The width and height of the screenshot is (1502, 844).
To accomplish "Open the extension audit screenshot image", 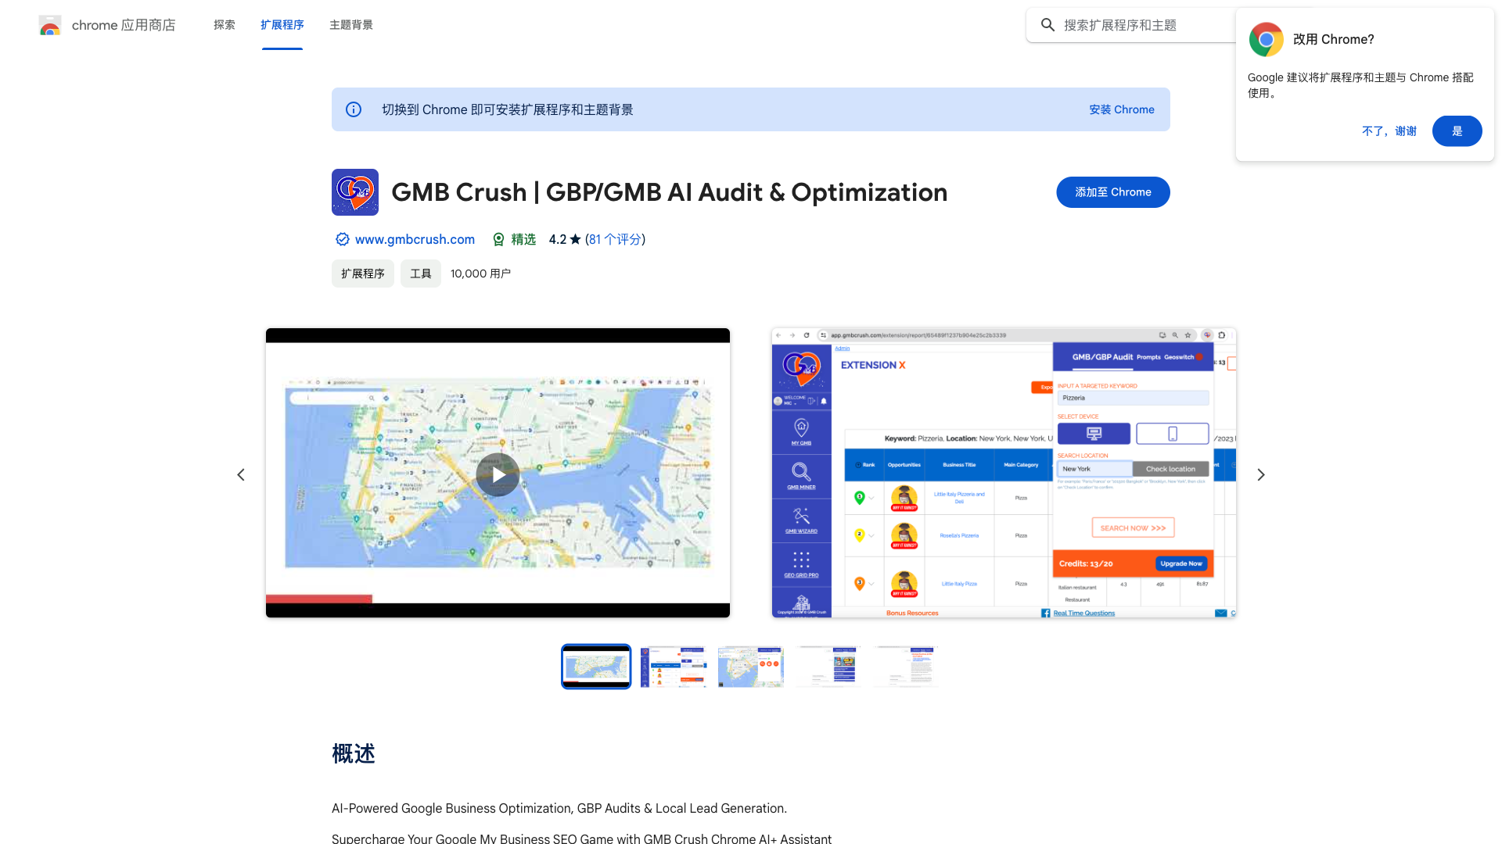I will coord(1004,473).
